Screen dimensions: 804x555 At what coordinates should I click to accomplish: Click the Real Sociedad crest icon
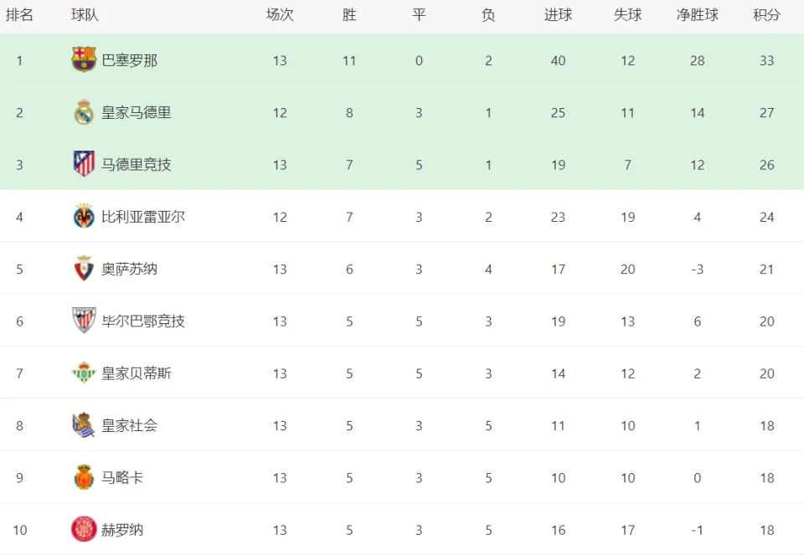point(84,425)
